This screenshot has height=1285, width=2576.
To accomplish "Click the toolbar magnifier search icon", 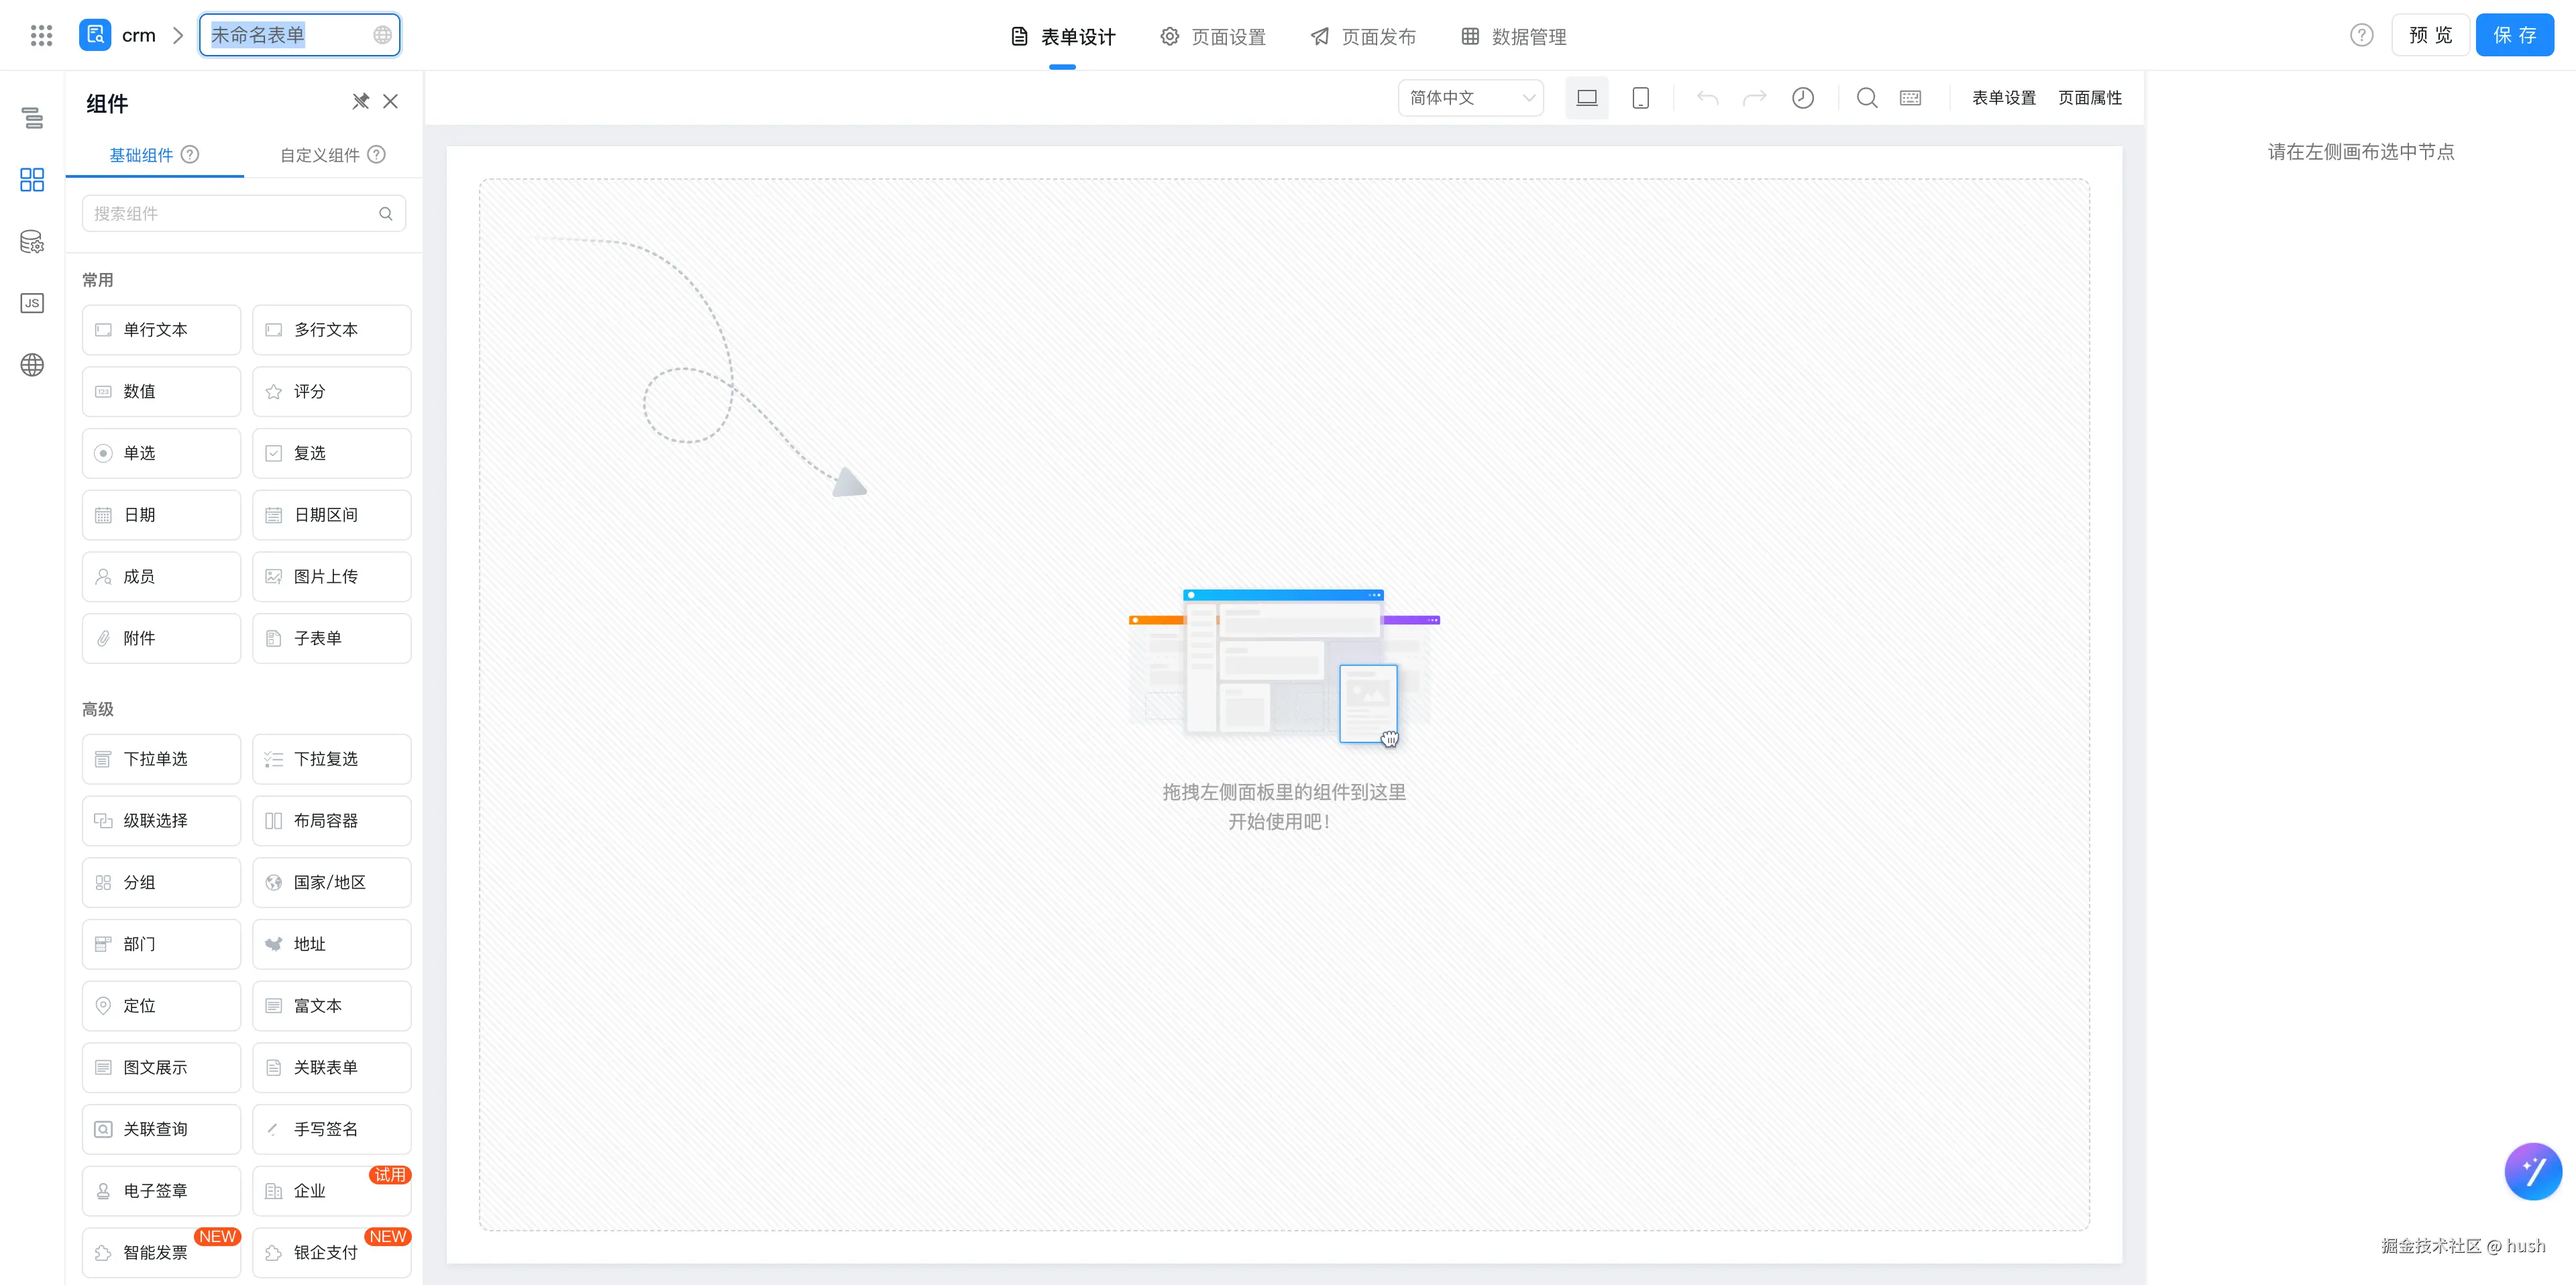I will pos(1866,98).
